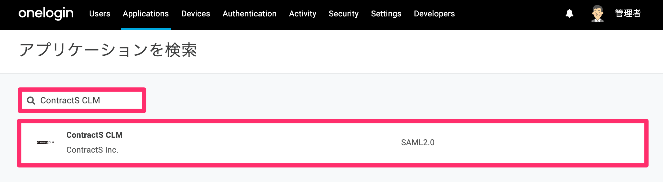Select the ContractS CLM result row
Viewport: 663px width, 182px height.
(x=333, y=143)
